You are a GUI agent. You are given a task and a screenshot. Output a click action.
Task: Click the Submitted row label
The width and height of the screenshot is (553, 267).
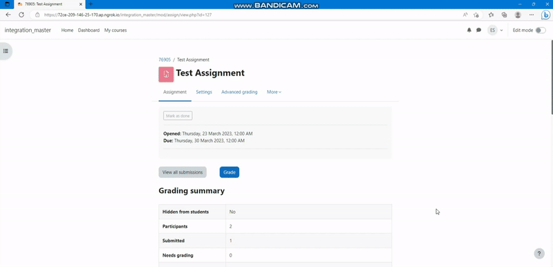coord(174,241)
